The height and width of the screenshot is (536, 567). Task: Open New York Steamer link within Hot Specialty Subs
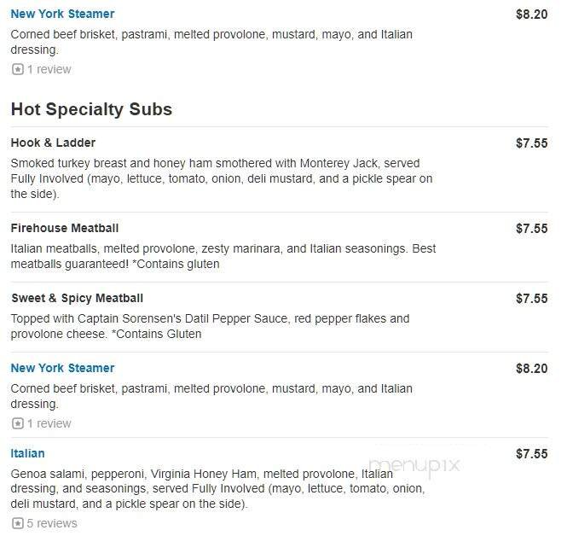pyautogui.click(x=62, y=368)
